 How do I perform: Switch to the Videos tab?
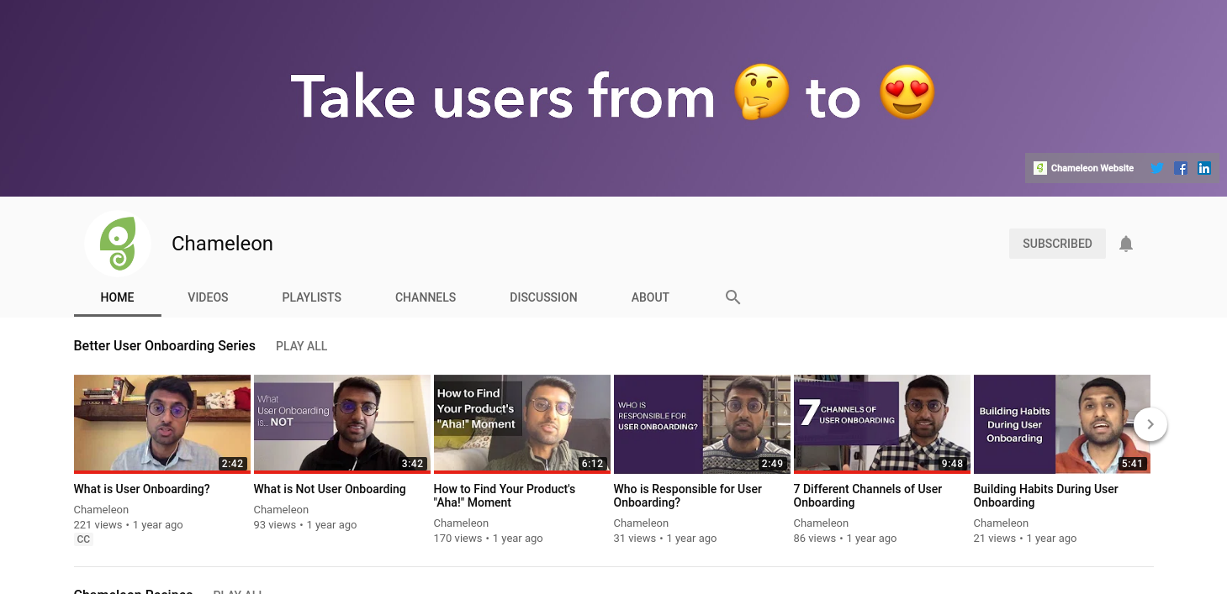tap(208, 297)
